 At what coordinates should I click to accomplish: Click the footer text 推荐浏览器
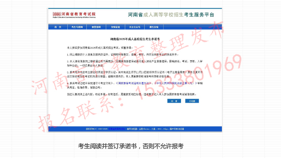155,129
